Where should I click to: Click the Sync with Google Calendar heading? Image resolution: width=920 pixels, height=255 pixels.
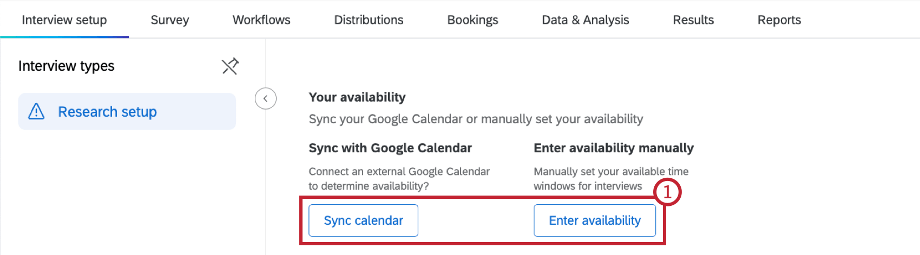390,148
